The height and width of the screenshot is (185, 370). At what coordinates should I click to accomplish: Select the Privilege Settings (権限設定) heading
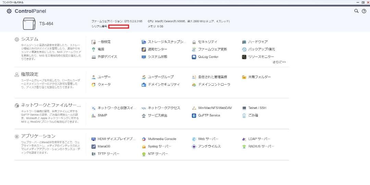point(29,74)
